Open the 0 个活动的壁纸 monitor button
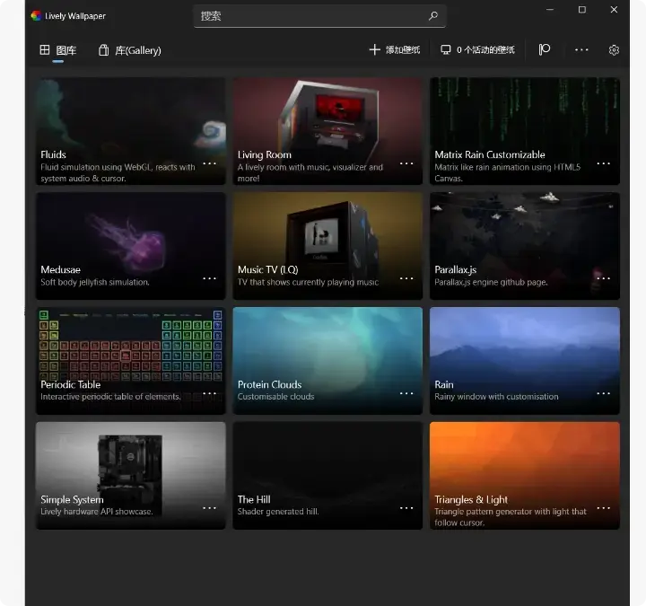 coord(477,50)
